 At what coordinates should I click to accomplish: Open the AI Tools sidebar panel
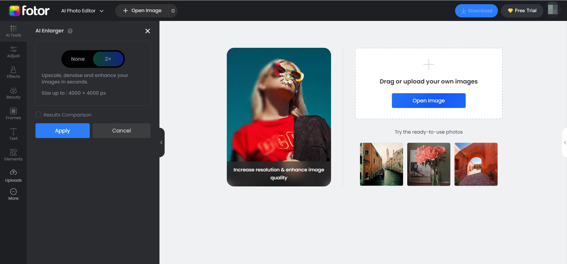13,31
